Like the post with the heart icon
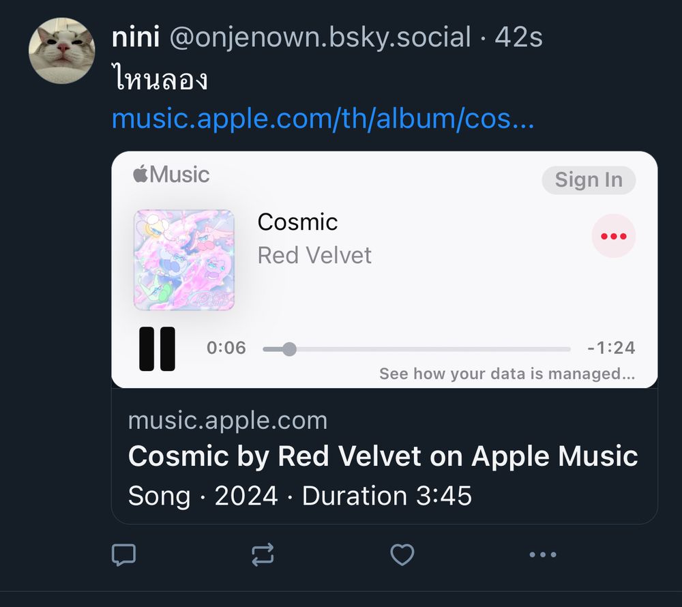 [402, 554]
